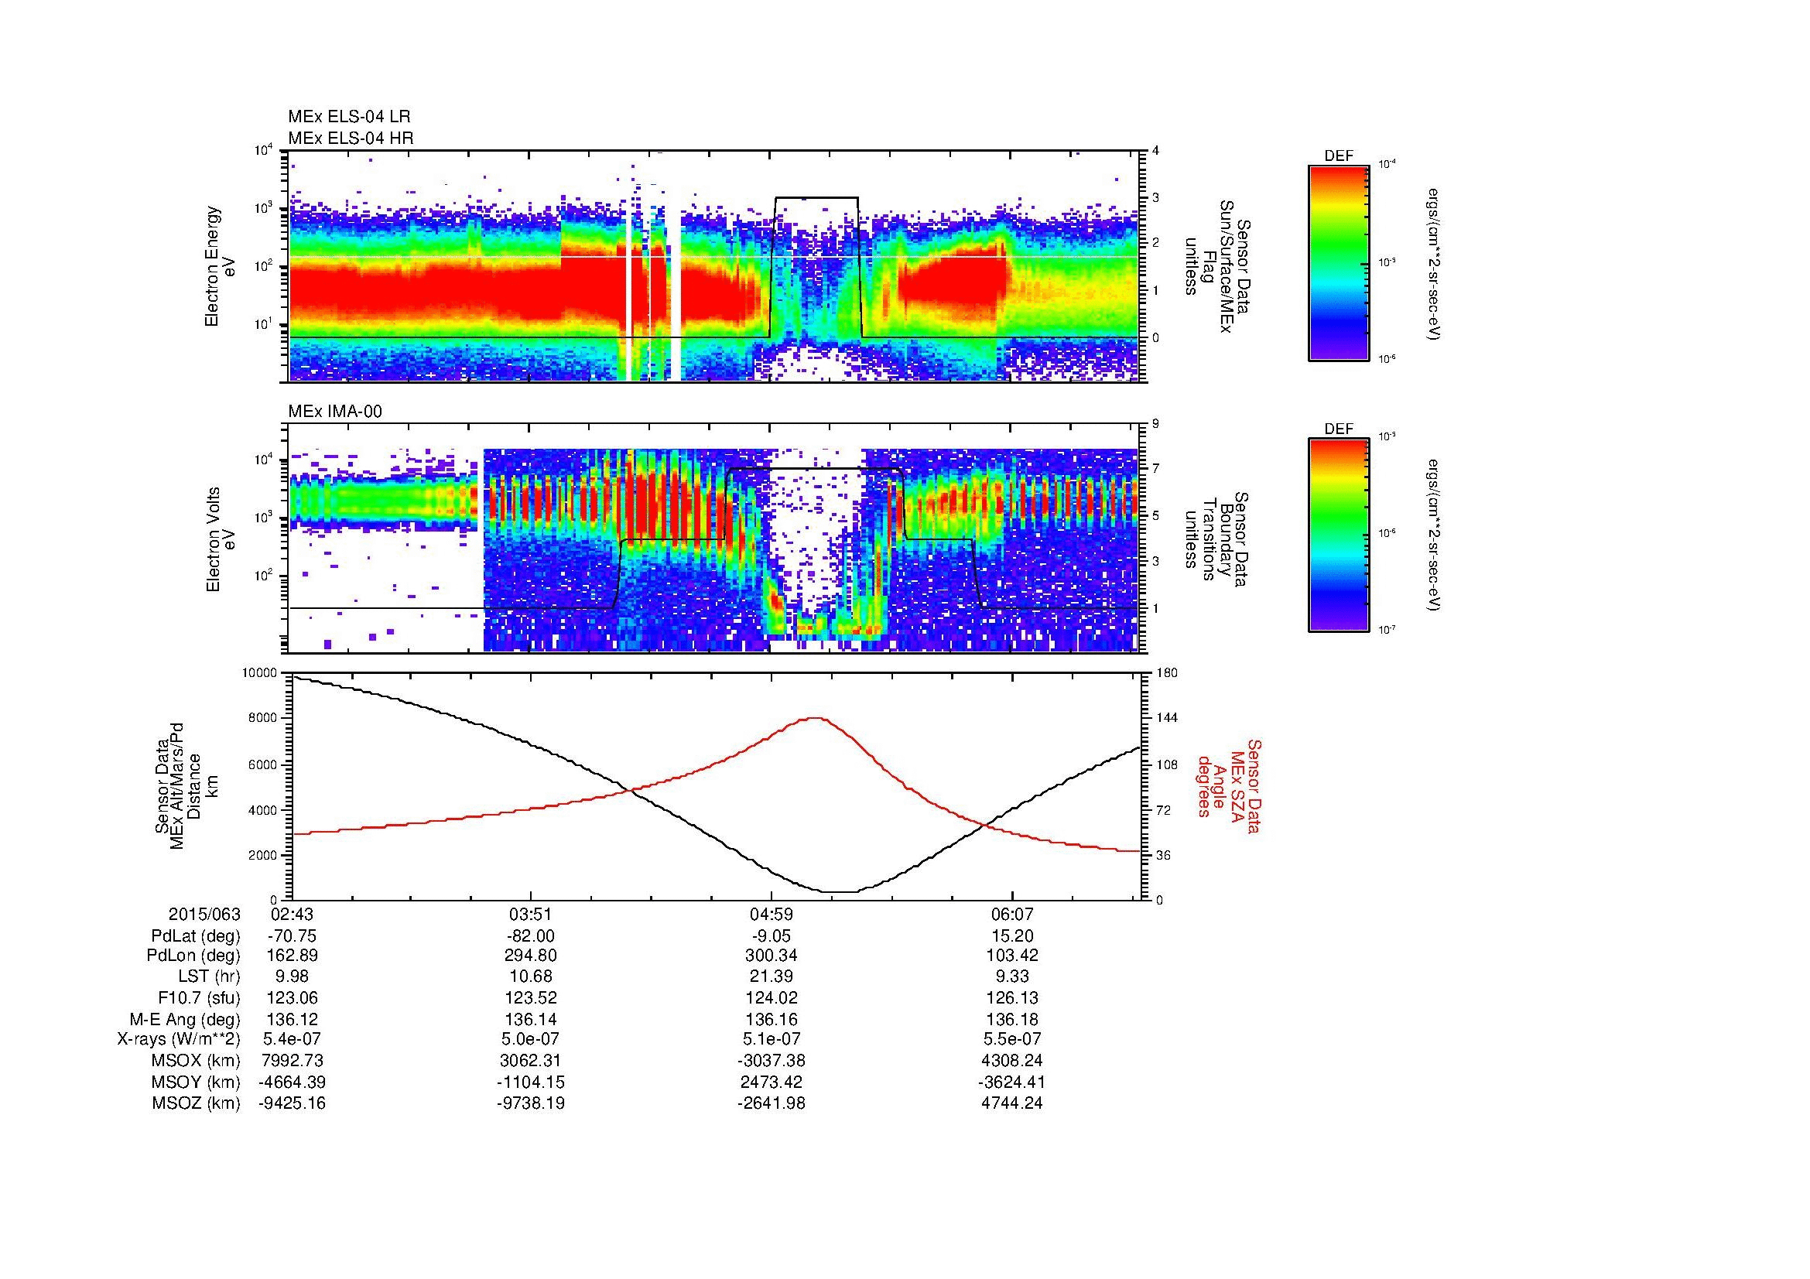Click the PdLat value -70.75
Image resolution: width=1810 pixels, height=1279 pixels.
293,936
